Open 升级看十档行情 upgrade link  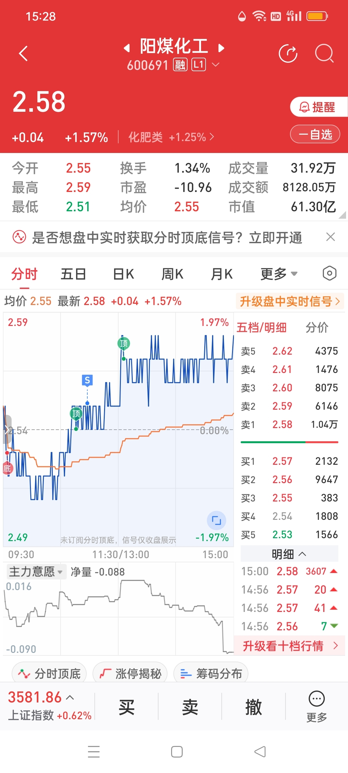coord(290,646)
